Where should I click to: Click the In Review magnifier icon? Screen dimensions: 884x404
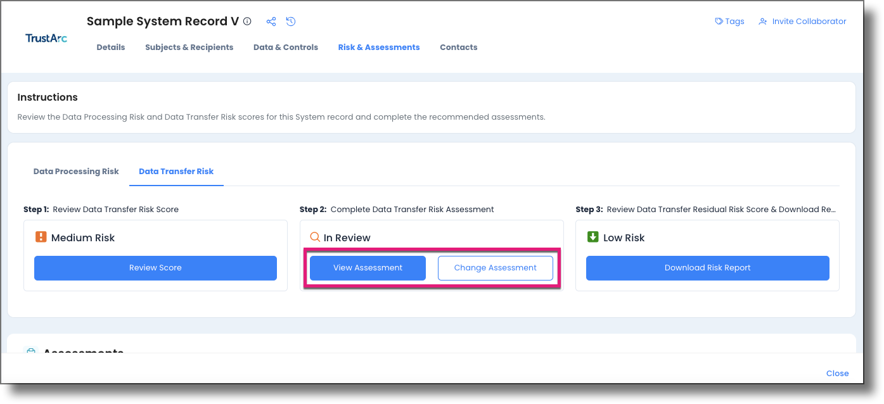pos(315,237)
